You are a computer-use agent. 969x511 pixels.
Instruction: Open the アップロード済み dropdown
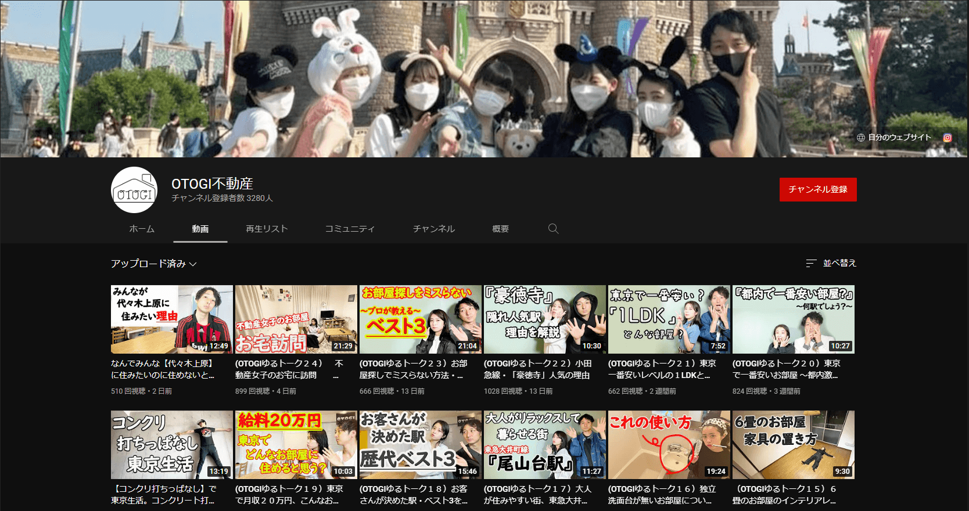154,264
